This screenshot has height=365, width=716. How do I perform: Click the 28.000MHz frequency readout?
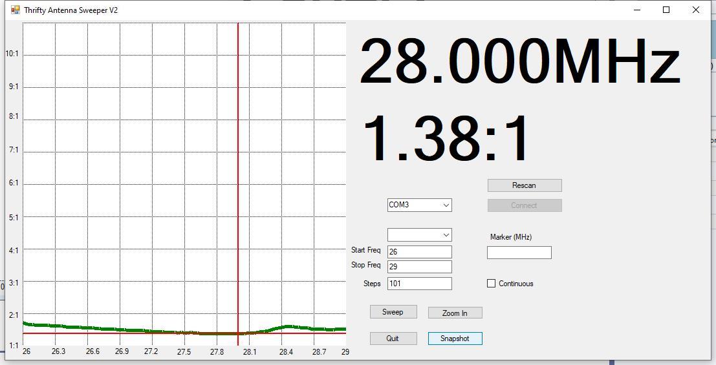click(x=519, y=61)
